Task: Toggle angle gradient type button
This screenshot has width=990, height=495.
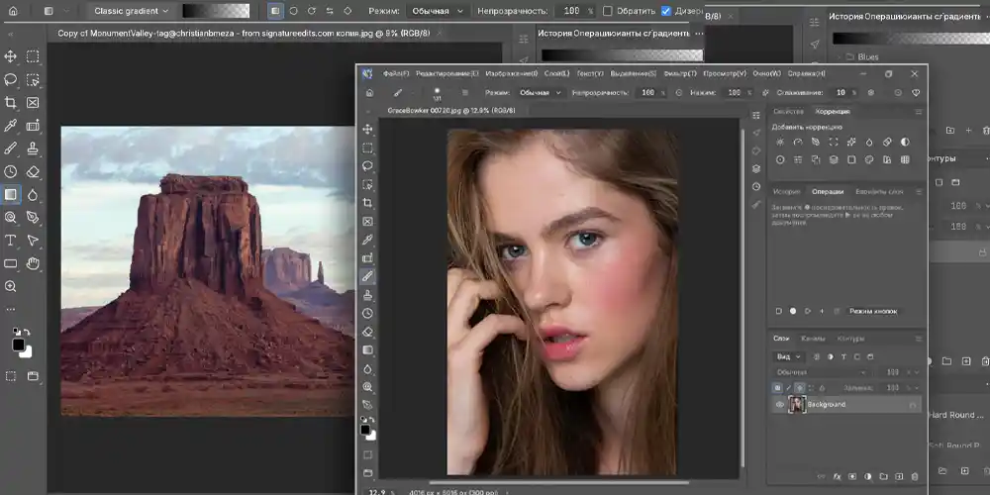Action: (311, 11)
